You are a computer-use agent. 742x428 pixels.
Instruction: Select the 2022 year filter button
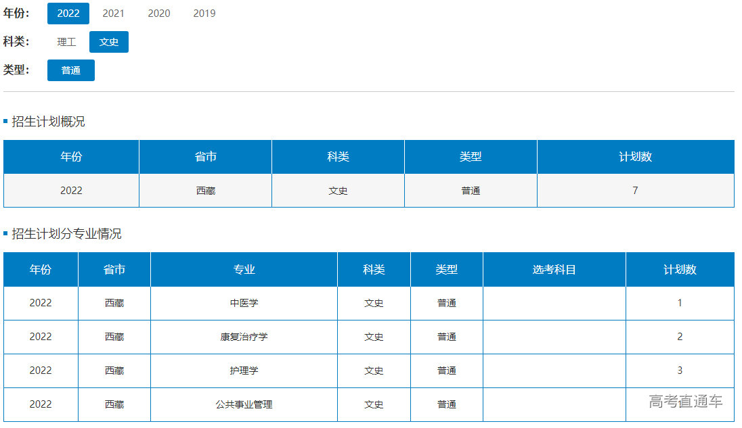pos(68,14)
